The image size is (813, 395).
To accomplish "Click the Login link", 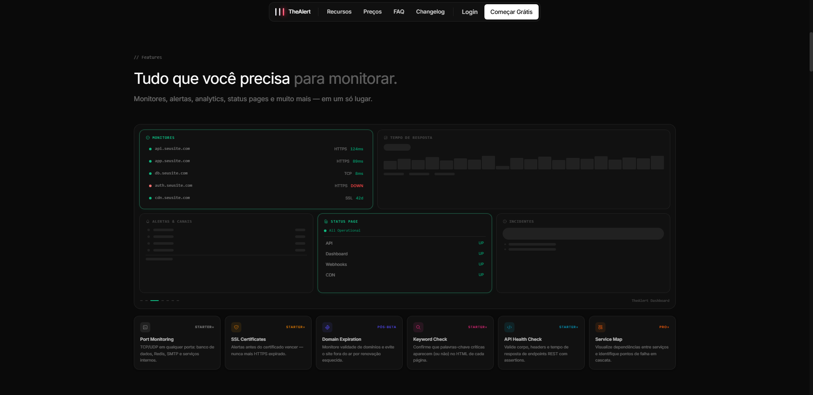I will click(470, 12).
